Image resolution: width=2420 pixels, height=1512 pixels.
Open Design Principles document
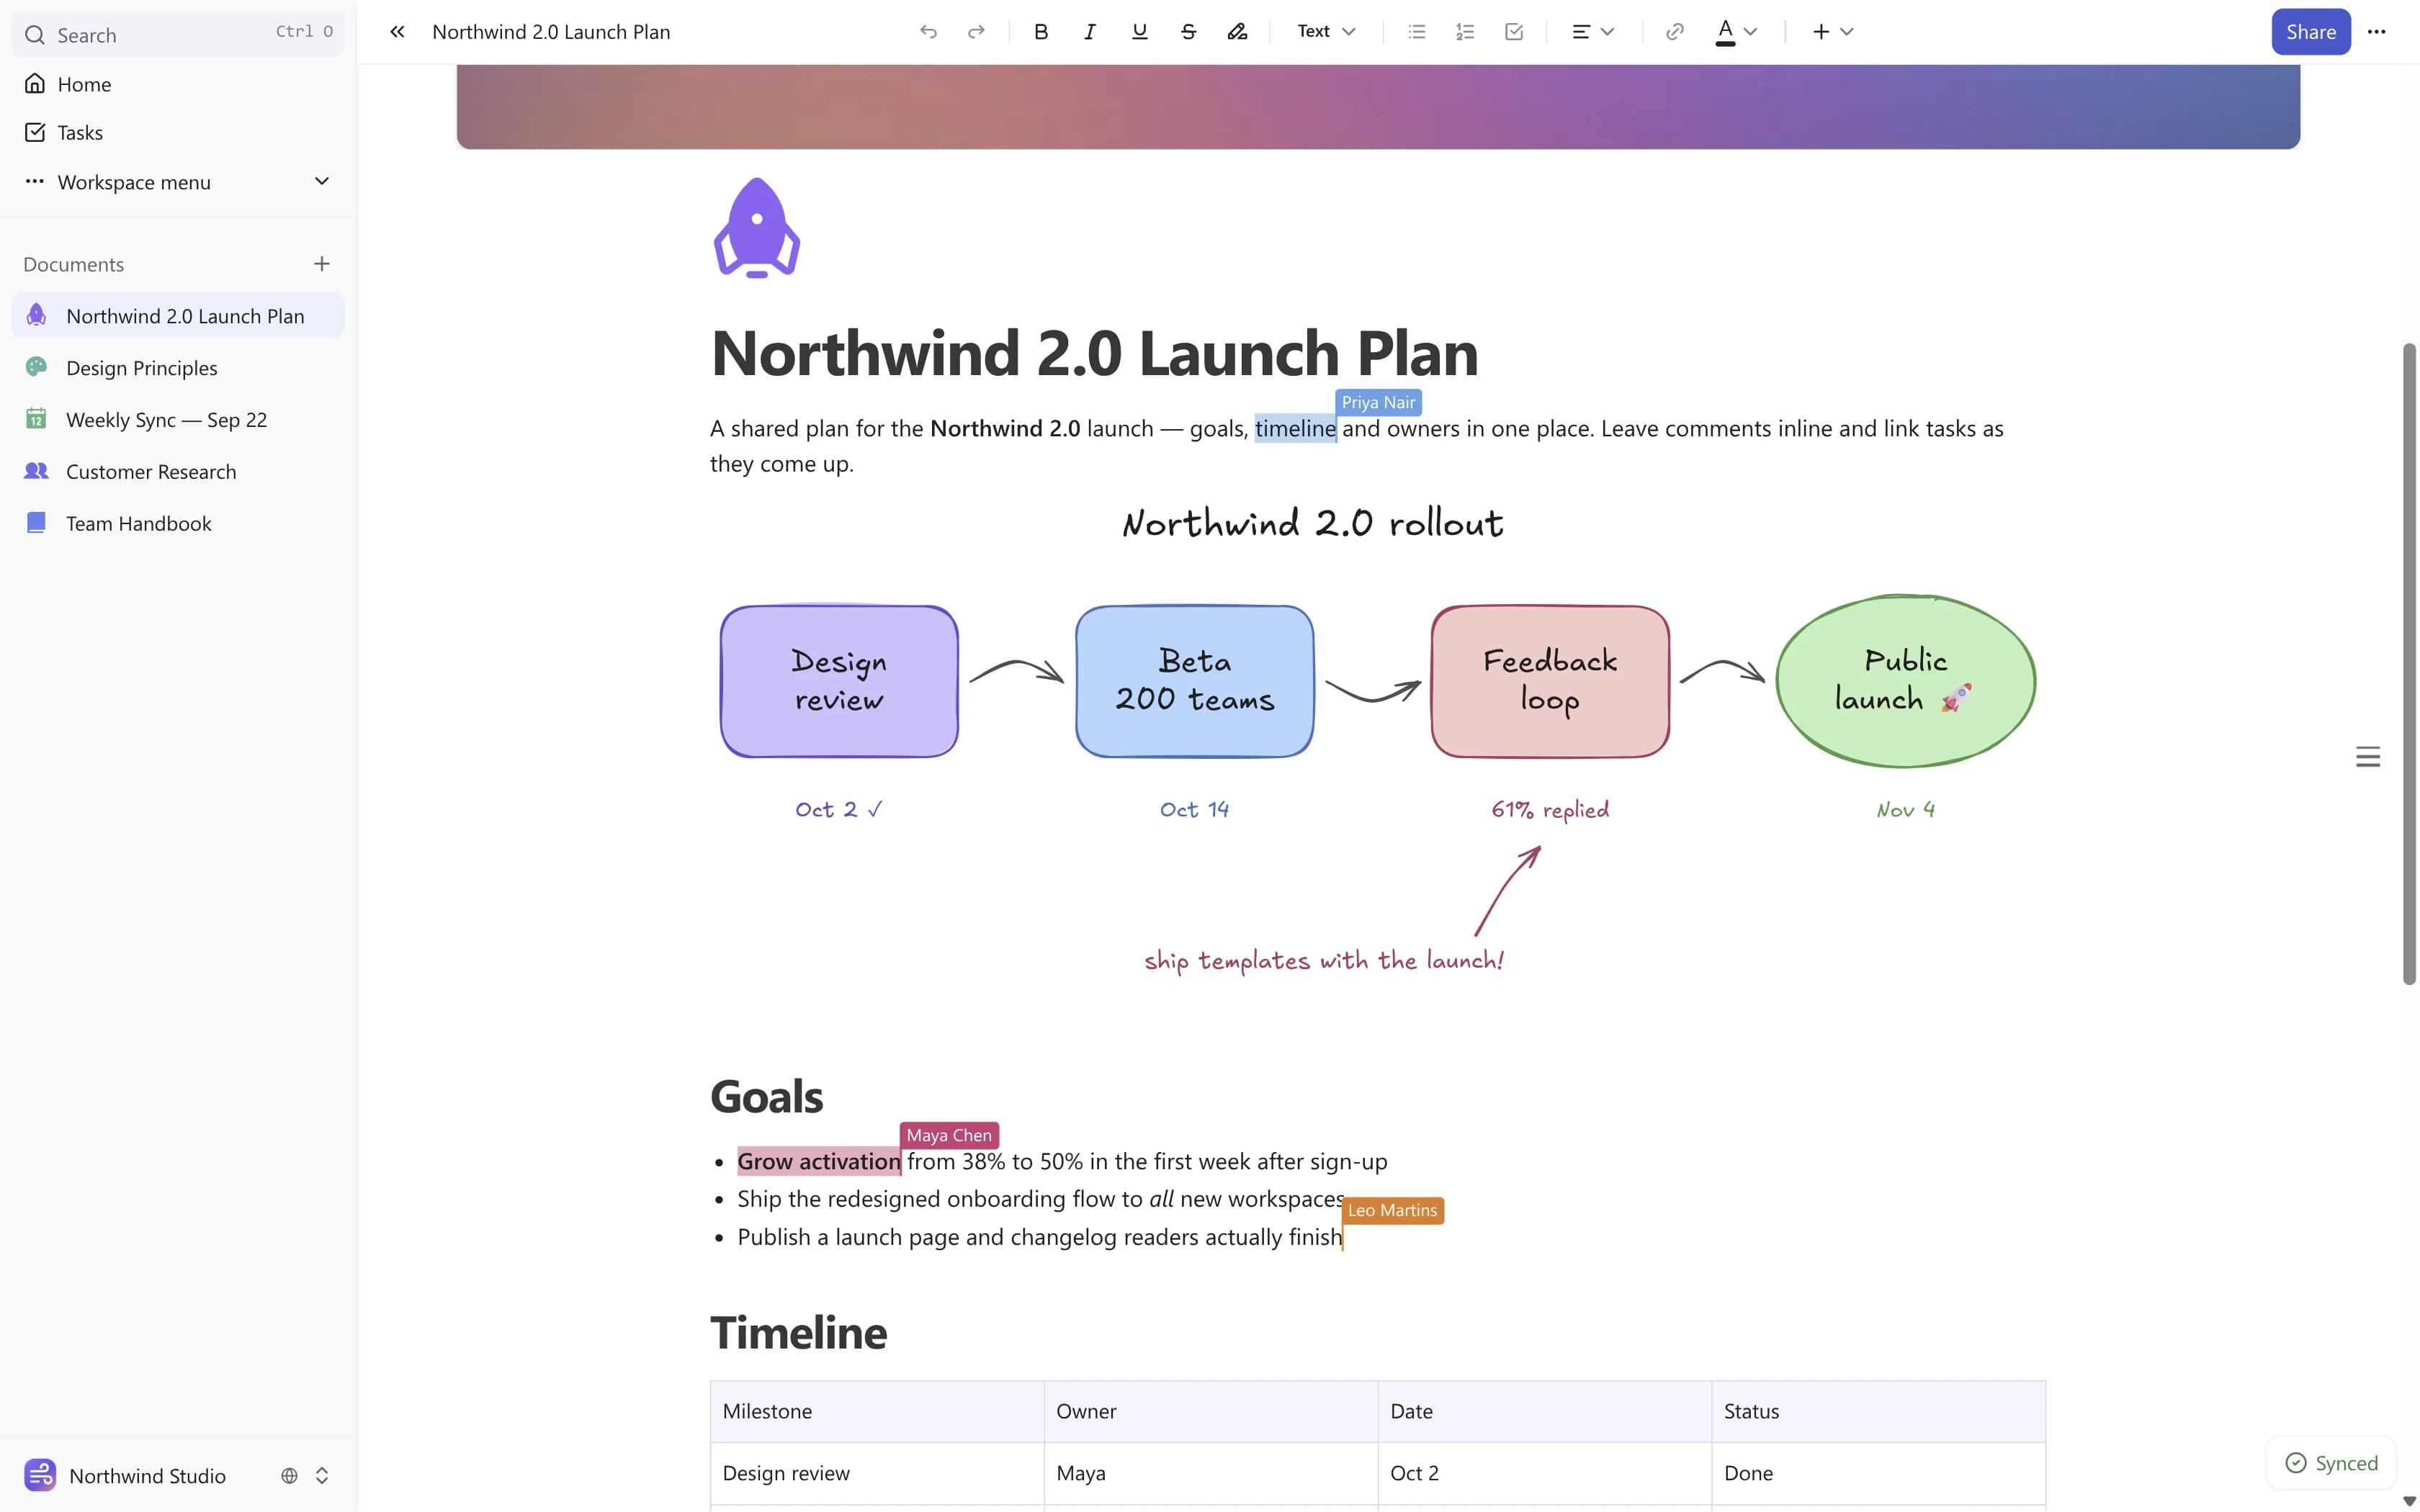coord(178,368)
